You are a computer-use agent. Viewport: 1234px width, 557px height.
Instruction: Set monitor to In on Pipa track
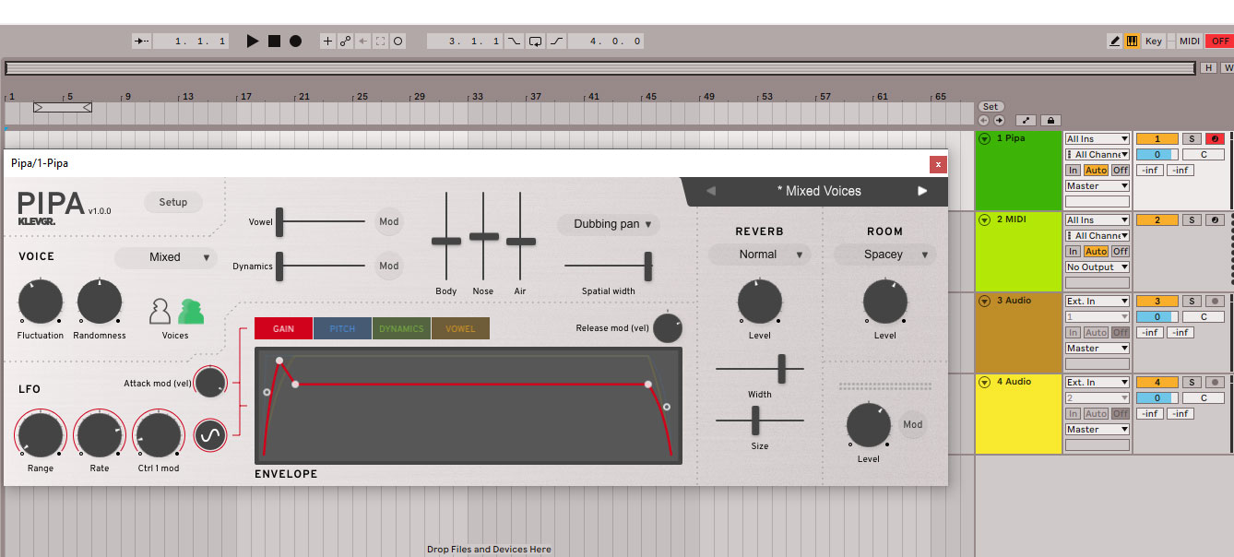click(1074, 171)
